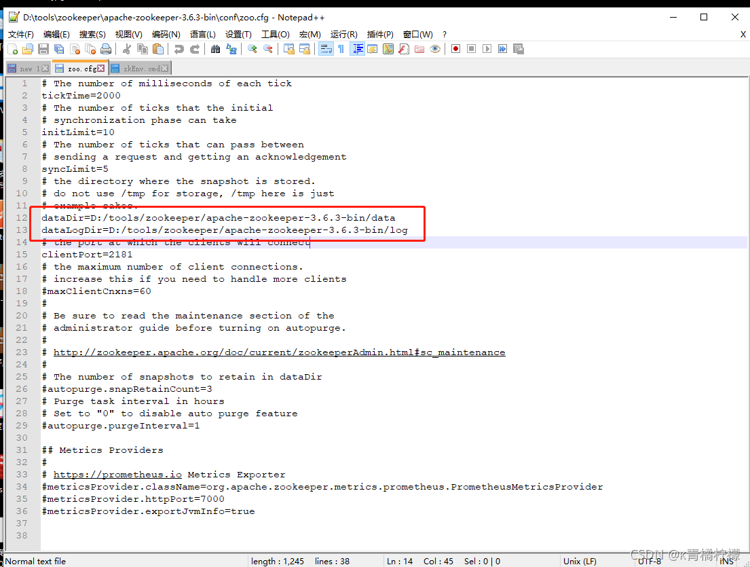Open the Document Map icon
The width and height of the screenshot is (750, 567).
pyautogui.click(x=388, y=49)
